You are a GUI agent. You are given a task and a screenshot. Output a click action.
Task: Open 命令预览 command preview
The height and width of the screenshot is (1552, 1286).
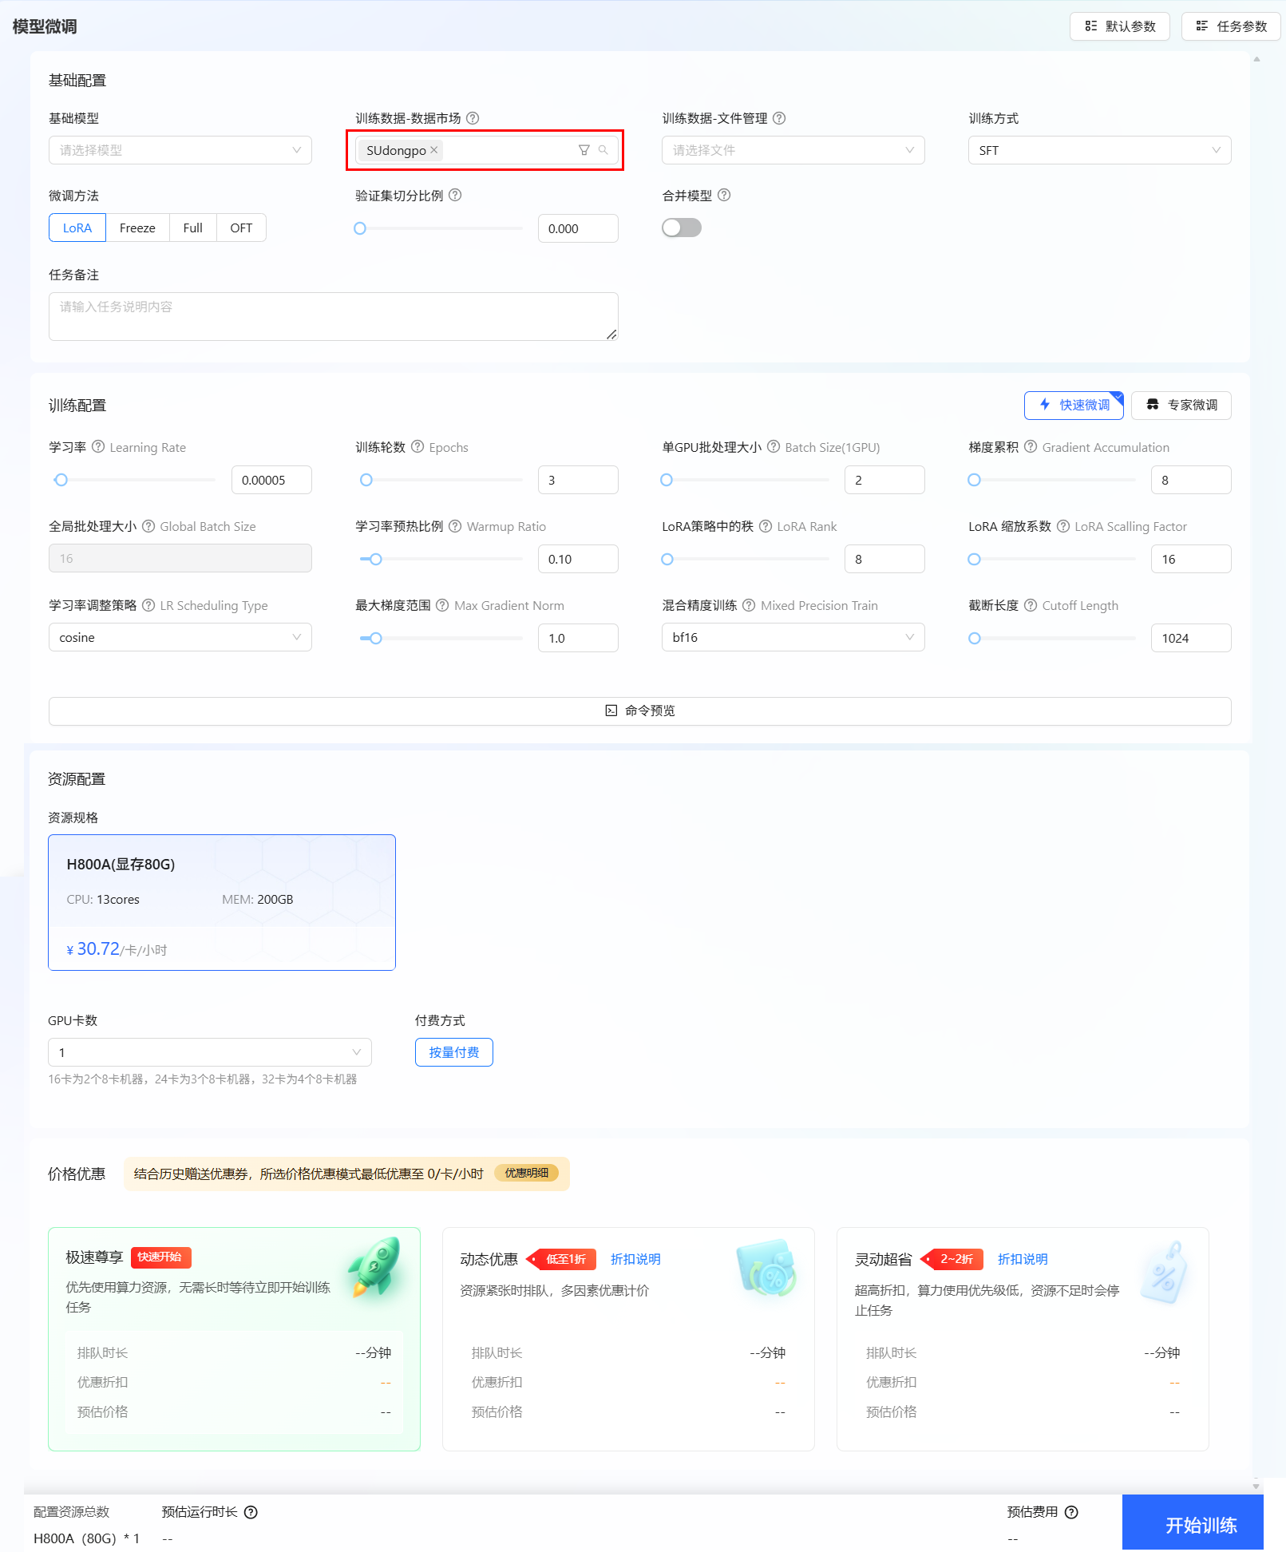[x=639, y=711]
